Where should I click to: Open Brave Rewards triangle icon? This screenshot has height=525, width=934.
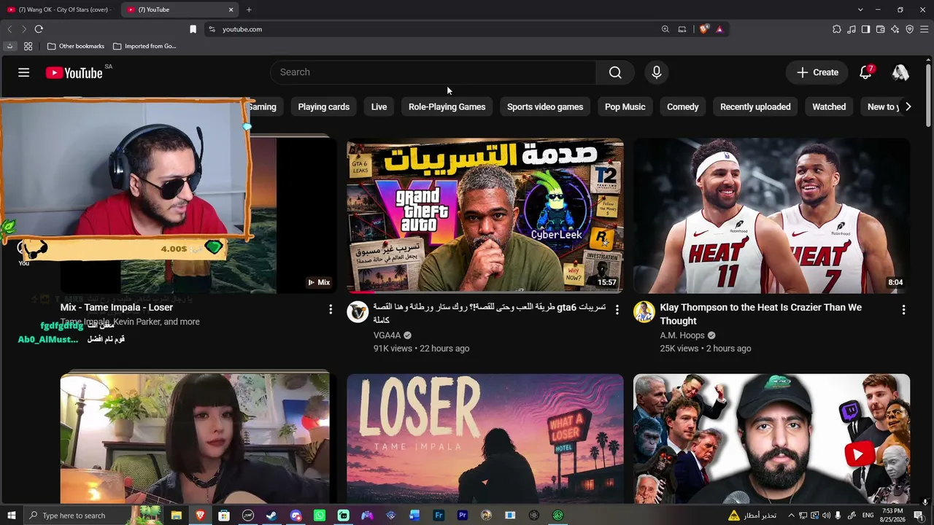tap(719, 29)
